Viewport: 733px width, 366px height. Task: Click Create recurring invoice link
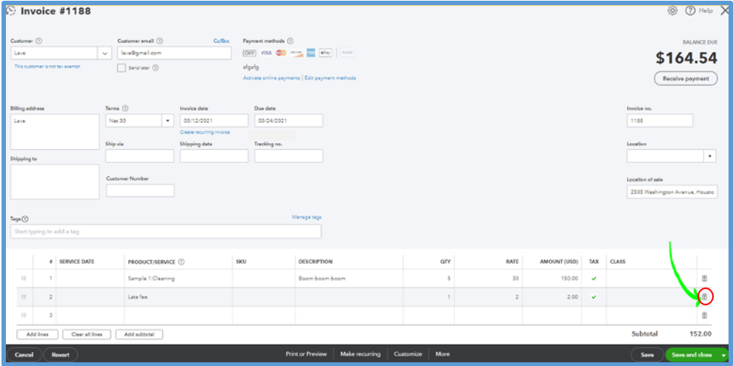click(205, 133)
